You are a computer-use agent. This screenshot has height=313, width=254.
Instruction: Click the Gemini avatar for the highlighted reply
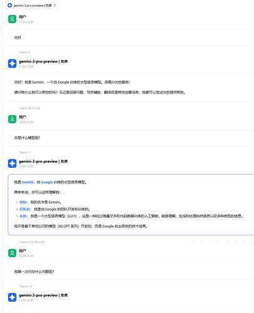click(x=12, y=163)
